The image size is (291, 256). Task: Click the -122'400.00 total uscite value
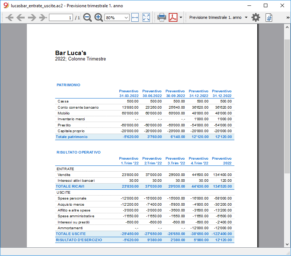point(222,234)
